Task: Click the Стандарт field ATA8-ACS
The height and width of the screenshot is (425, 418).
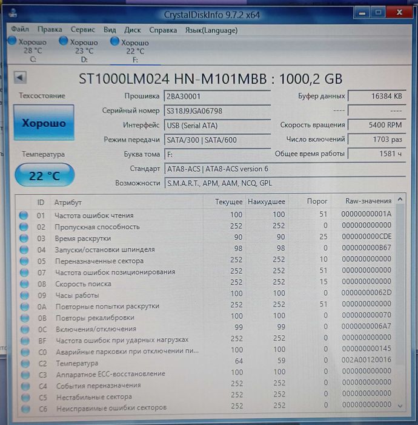Action: coord(285,169)
